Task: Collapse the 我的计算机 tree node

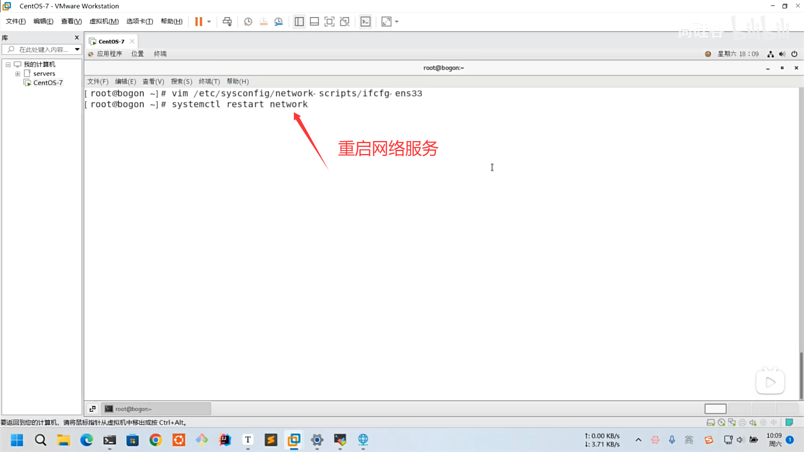Action: [8, 64]
